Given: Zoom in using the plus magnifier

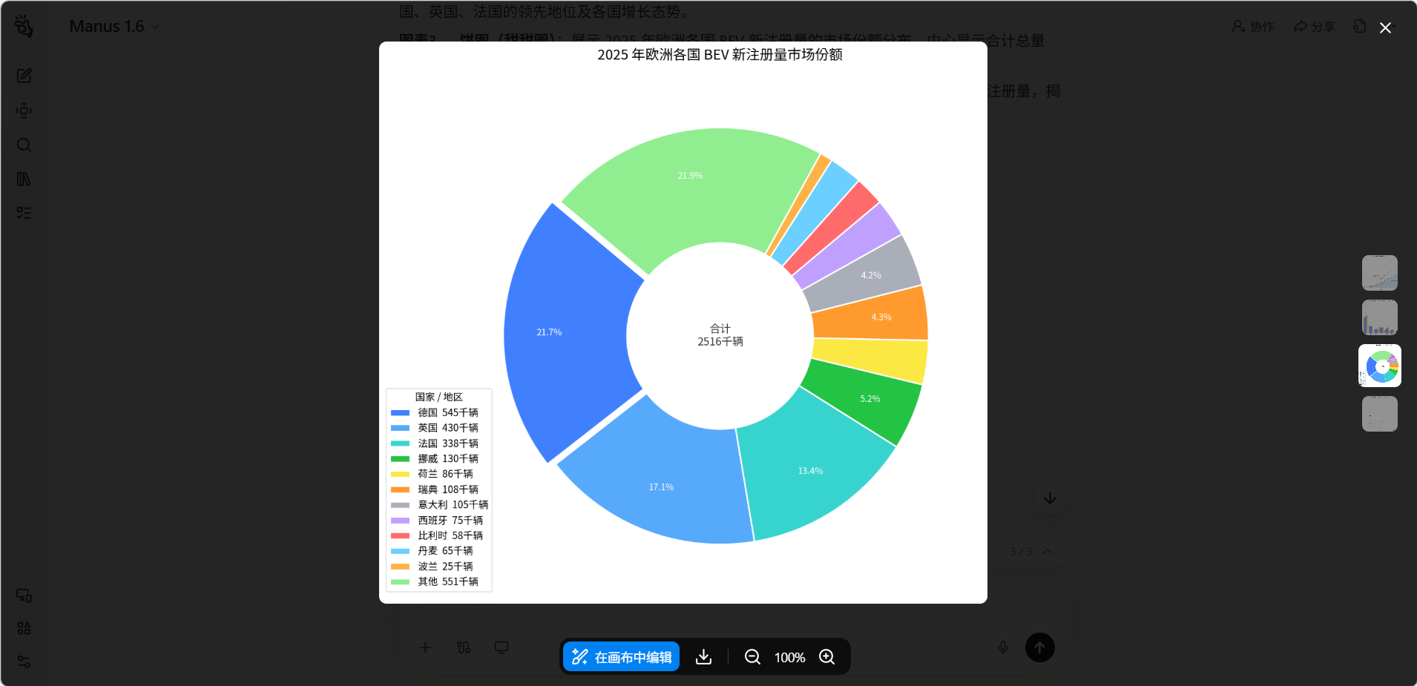Looking at the screenshot, I should pyautogui.click(x=826, y=657).
